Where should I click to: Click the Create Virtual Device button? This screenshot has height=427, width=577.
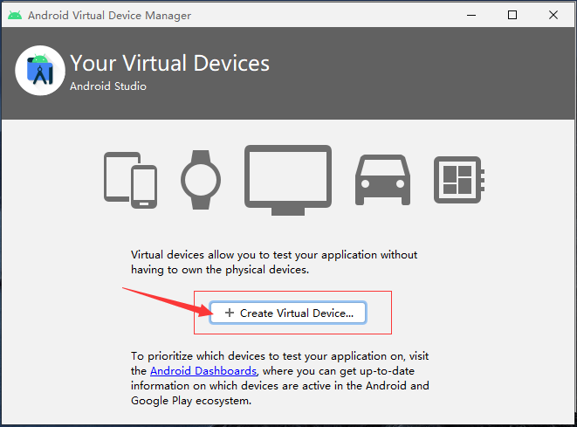click(x=288, y=313)
